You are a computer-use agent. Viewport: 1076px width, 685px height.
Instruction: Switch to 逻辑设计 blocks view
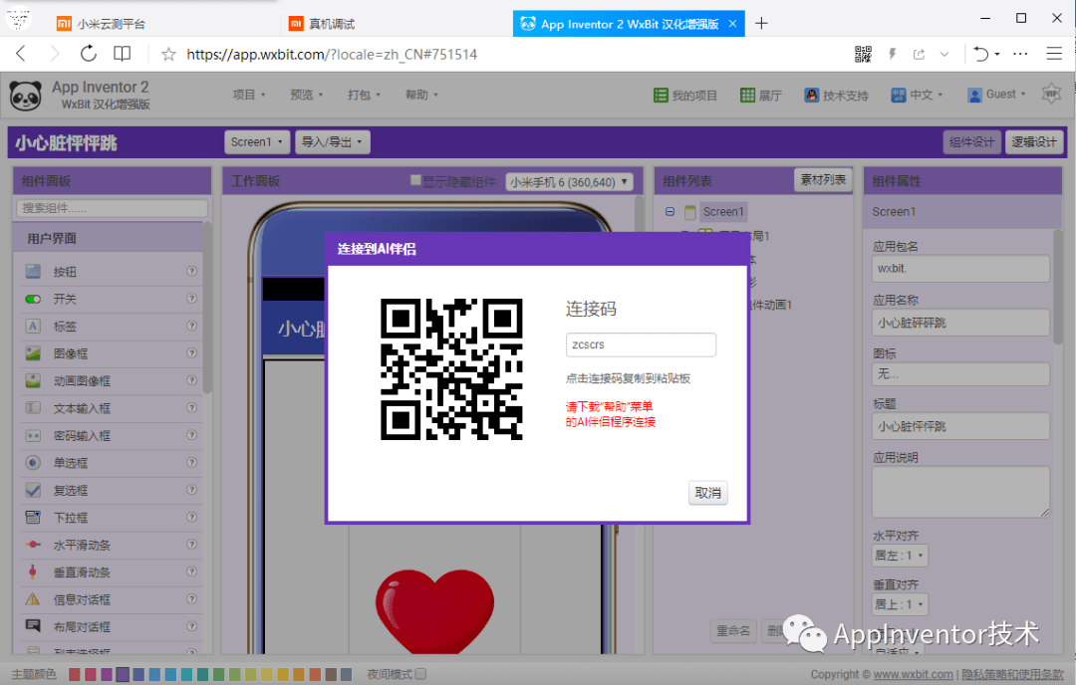point(1034,142)
